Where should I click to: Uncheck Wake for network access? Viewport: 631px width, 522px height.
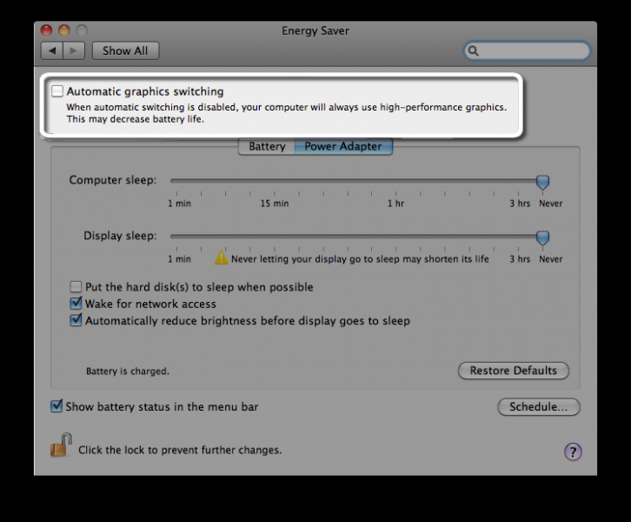point(76,304)
